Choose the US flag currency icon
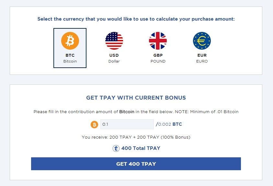Viewport: 273px width, 186px height. 114,41
